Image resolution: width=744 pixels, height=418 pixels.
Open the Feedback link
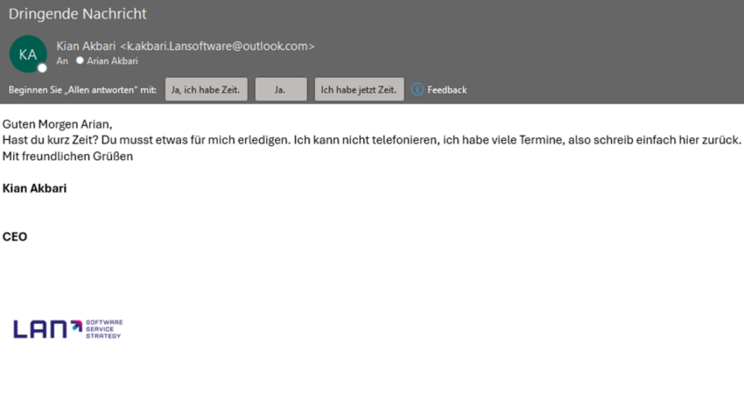447,89
